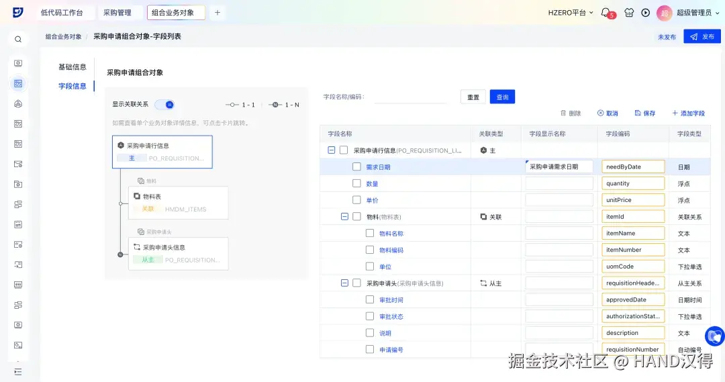Click the 采购申请需求日期 display name input
Image resolution: width=725 pixels, height=382 pixels.
point(559,166)
